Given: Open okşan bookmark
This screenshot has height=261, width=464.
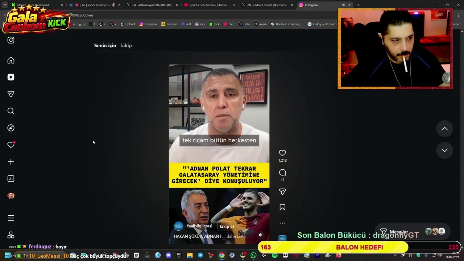Looking at the screenshot, I should pos(260,24).
